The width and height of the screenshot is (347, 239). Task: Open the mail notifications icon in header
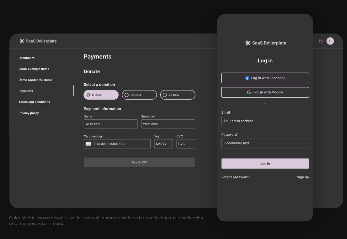tap(321, 41)
